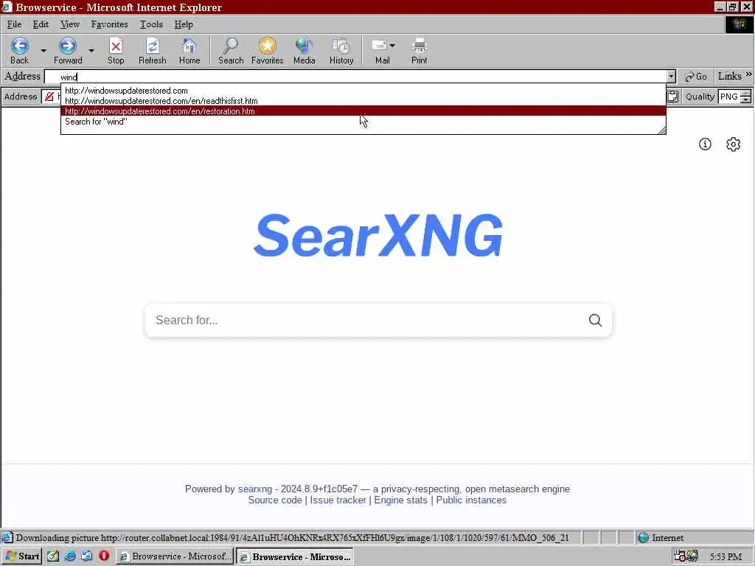
Task: Reload the page with Refresh
Action: tap(152, 51)
